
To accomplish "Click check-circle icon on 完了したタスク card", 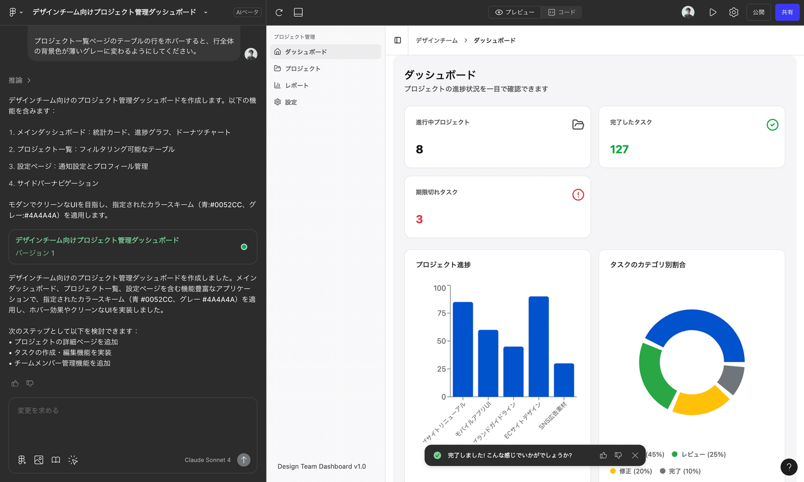I will tap(772, 125).
